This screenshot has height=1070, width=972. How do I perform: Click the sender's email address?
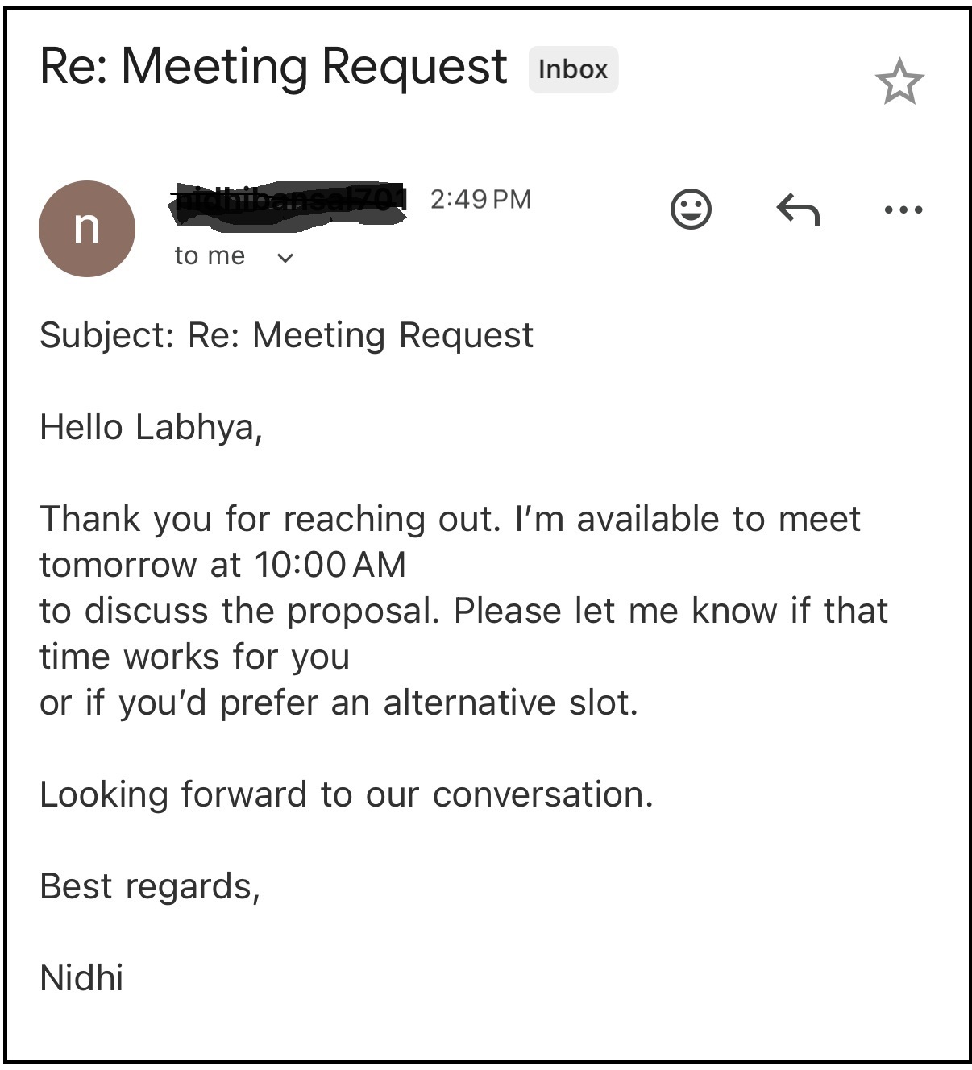point(290,200)
